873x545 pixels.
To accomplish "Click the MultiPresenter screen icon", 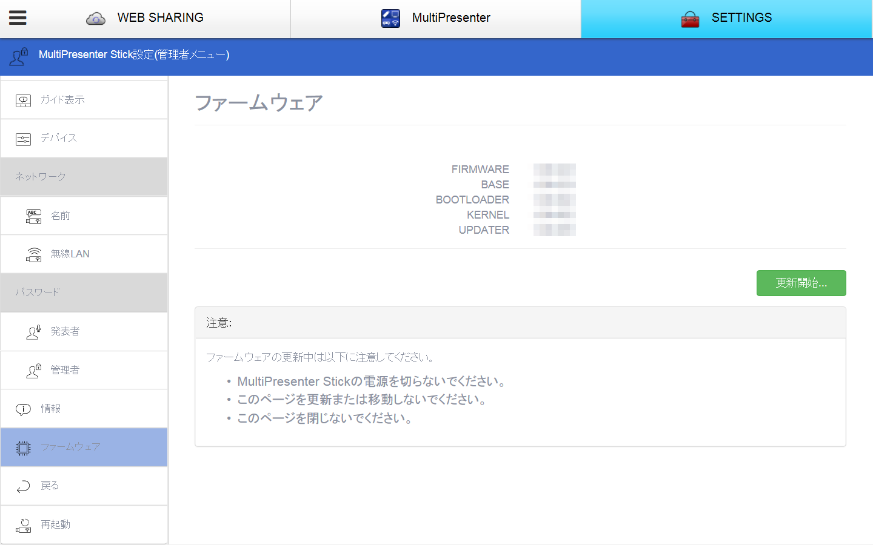I will (391, 18).
